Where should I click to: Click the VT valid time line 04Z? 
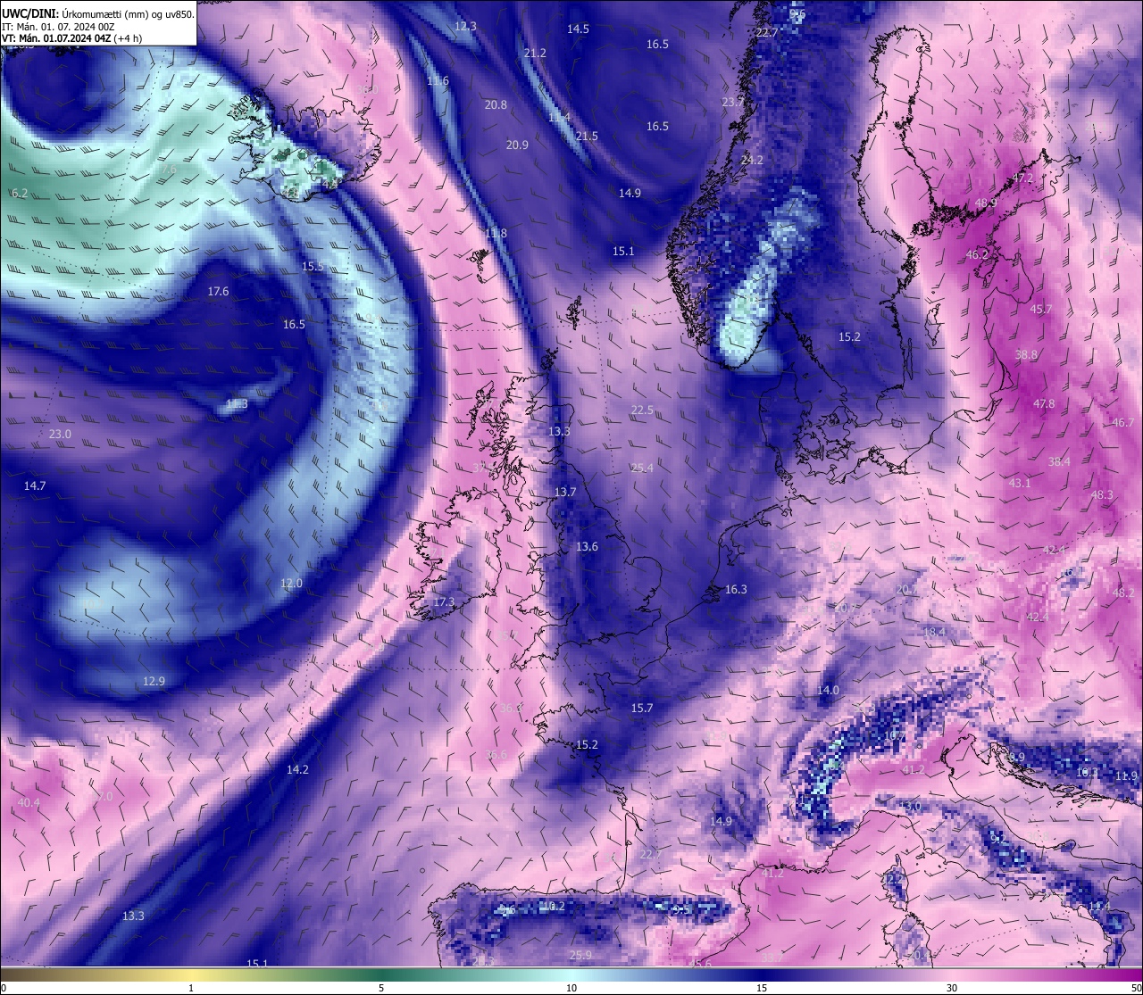tap(71, 38)
